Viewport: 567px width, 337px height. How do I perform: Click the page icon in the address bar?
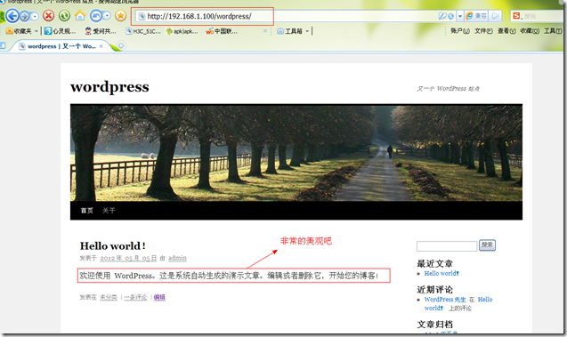[142, 16]
